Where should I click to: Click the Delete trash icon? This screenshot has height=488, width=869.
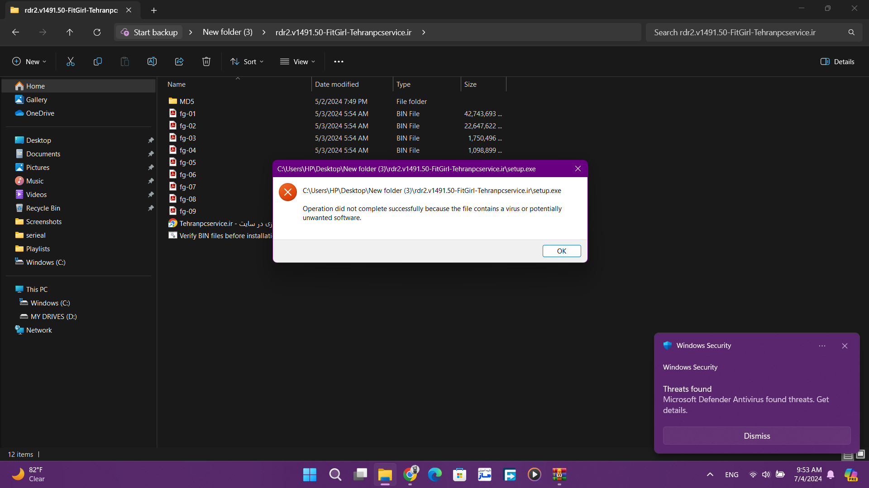(x=206, y=61)
